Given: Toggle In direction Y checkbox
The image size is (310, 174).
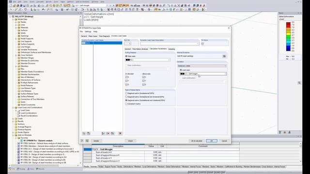Looking at the screenshot, I should (127, 81).
